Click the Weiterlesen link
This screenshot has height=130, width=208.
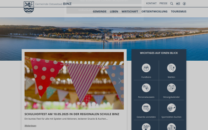(31, 125)
